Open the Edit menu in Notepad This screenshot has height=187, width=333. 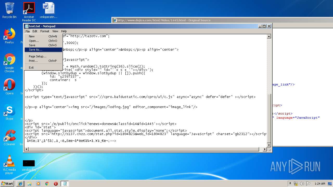click(35, 31)
